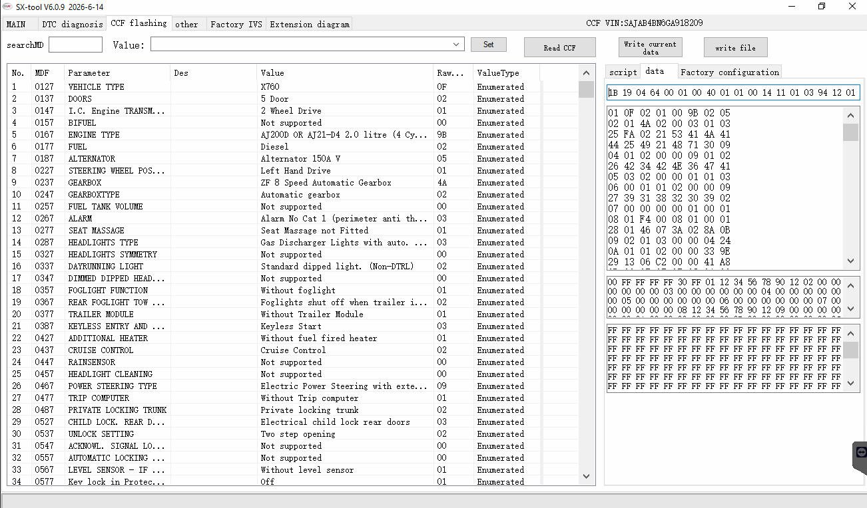Select the CRUISE CONTROL row

(x=293, y=350)
